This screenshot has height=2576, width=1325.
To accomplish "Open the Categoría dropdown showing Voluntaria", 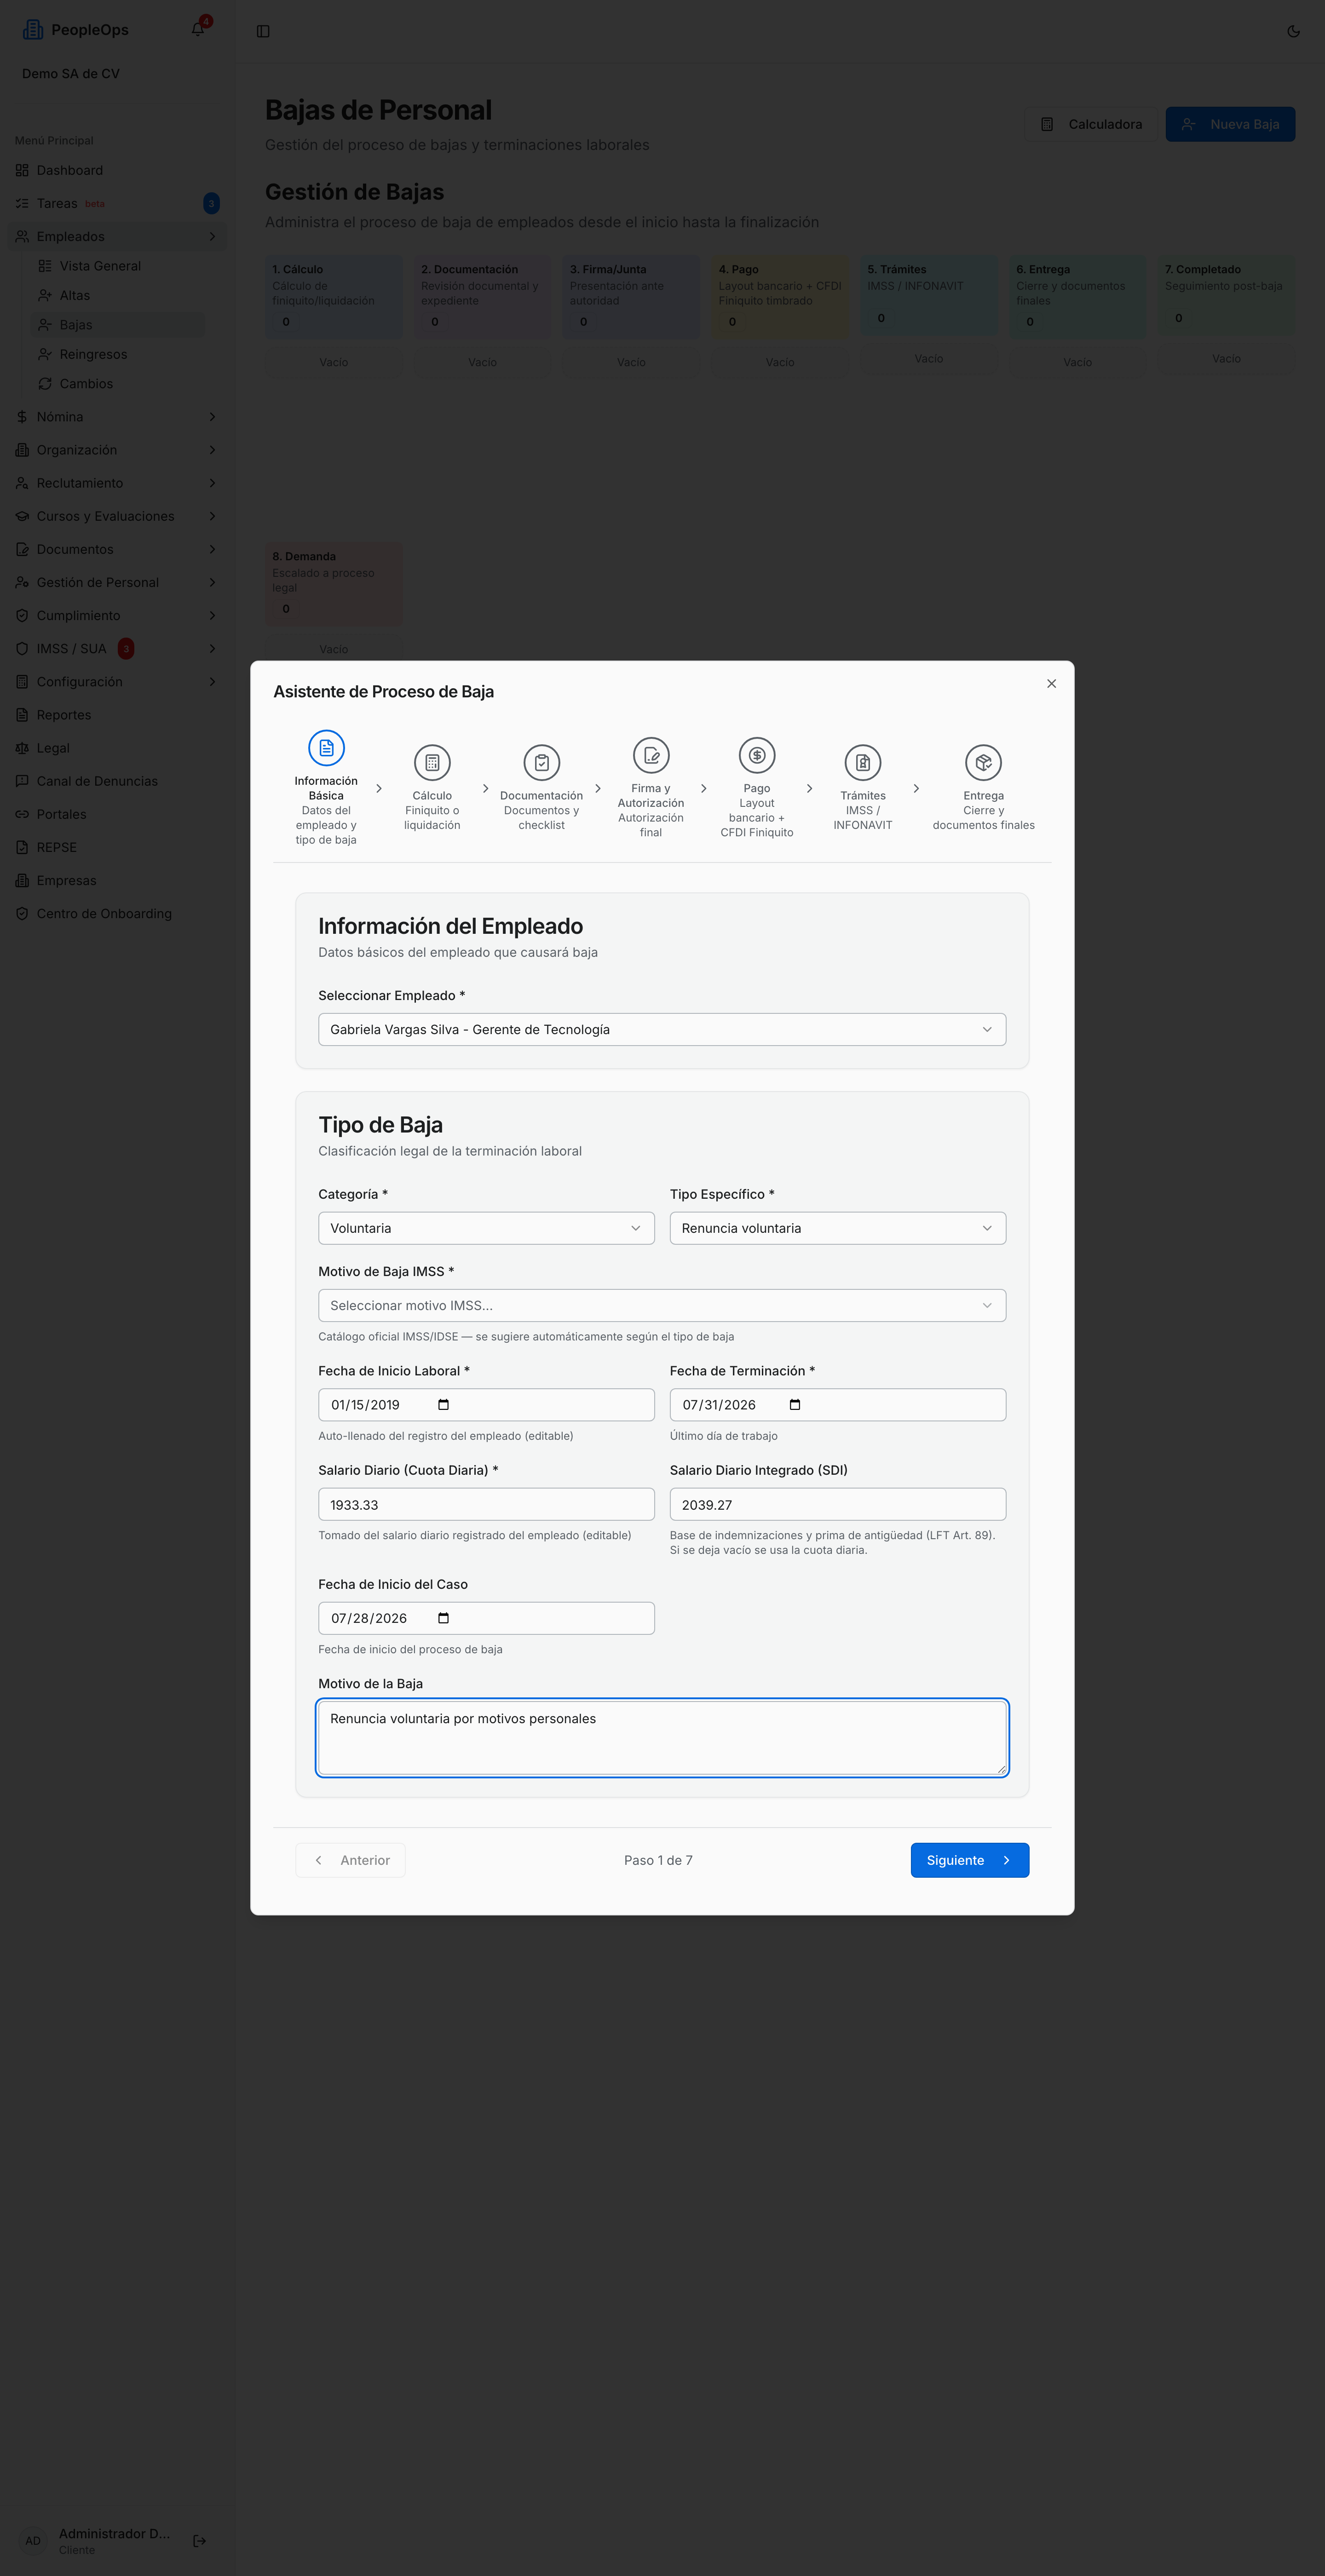I will coord(486,1228).
